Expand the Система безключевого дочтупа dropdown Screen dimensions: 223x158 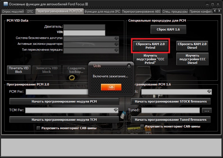pyautogui.click(x=116, y=38)
